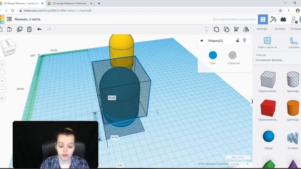This screenshot has width=301, height=169.
Task: Toggle perspective/orthographic view button
Action: point(2,98)
